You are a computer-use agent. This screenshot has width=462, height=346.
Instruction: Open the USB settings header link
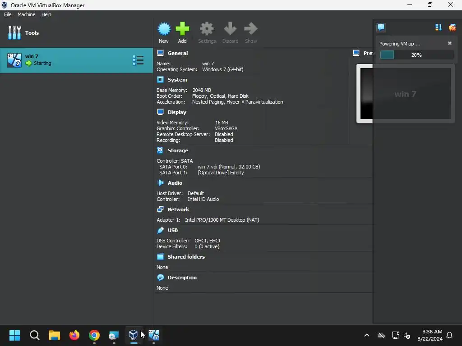(173, 230)
